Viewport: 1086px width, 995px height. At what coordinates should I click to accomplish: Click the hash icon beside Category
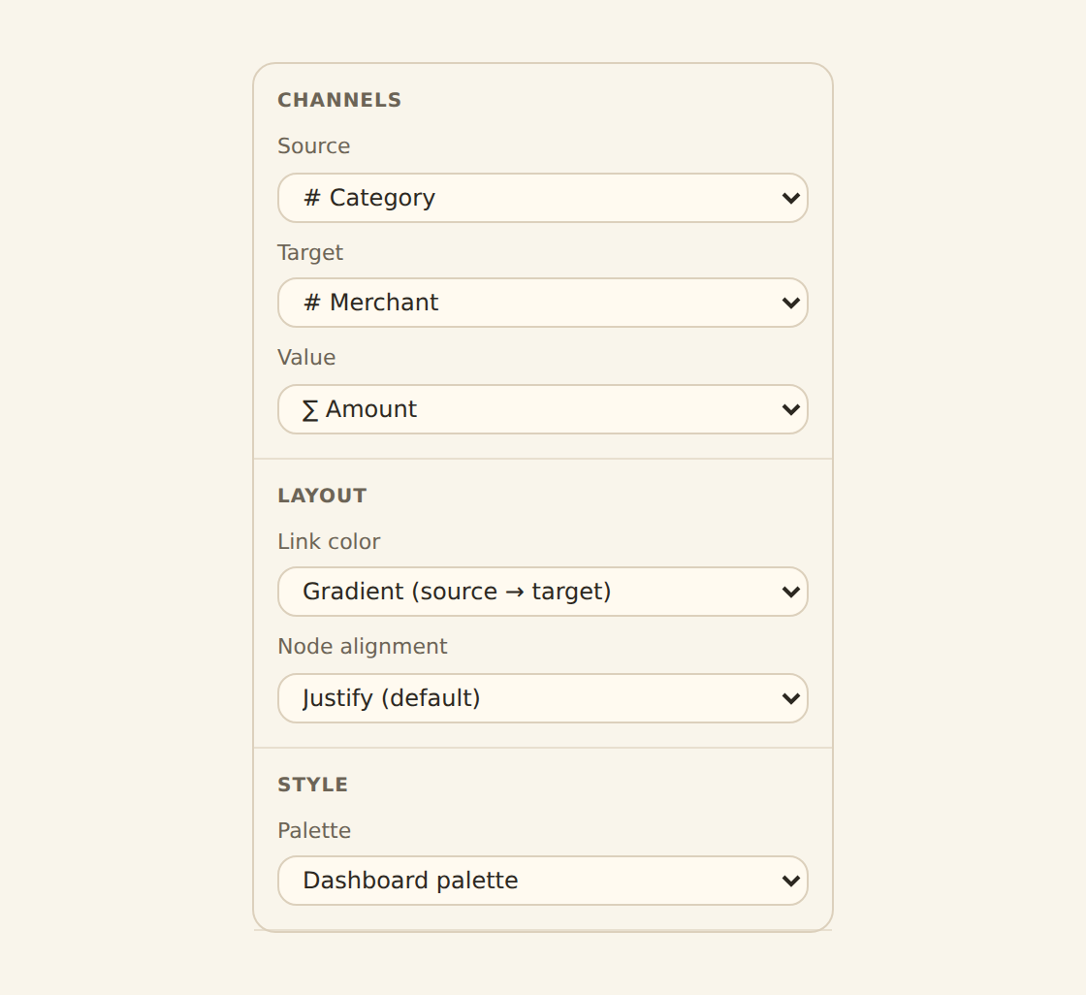pos(311,198)
